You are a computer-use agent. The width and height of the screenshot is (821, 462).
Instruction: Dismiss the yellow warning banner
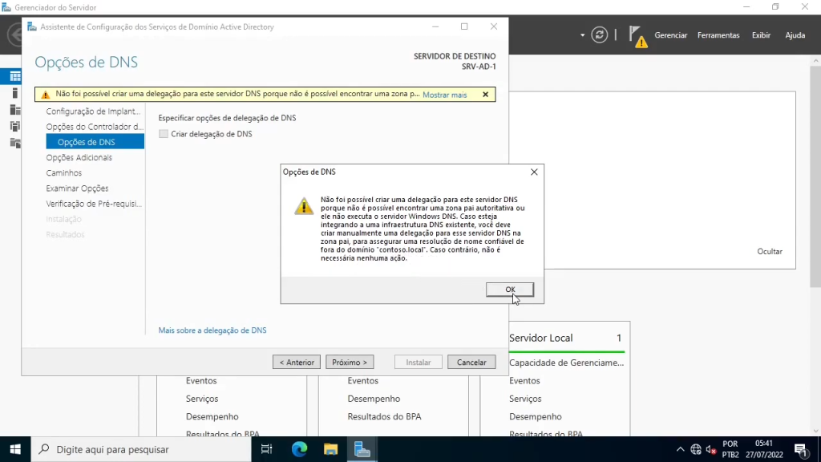(x=485, y=95)
